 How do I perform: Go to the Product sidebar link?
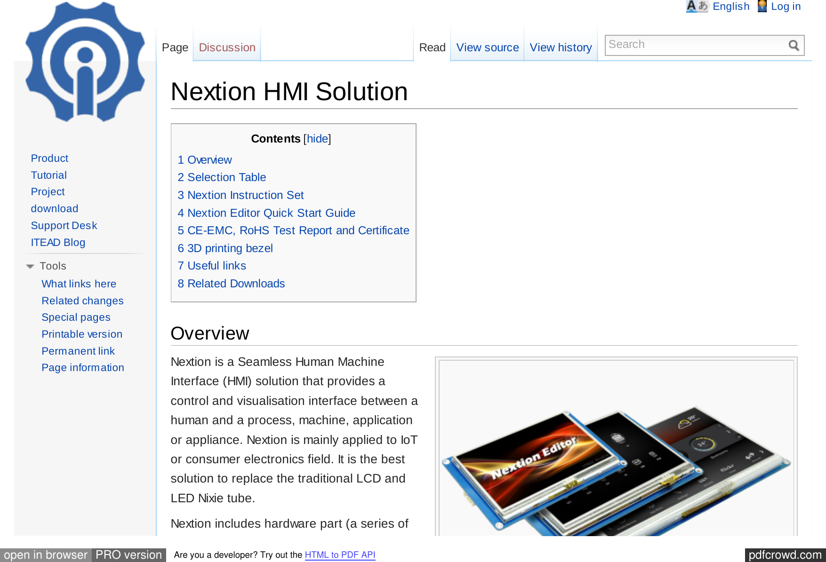(49, 158)
